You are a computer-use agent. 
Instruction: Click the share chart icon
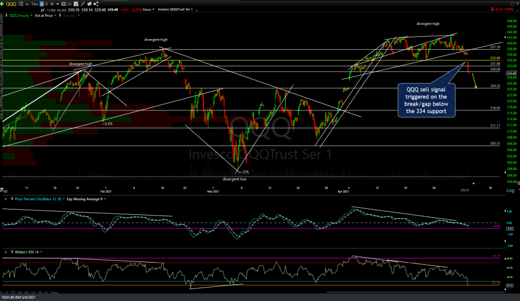(96, 4)
